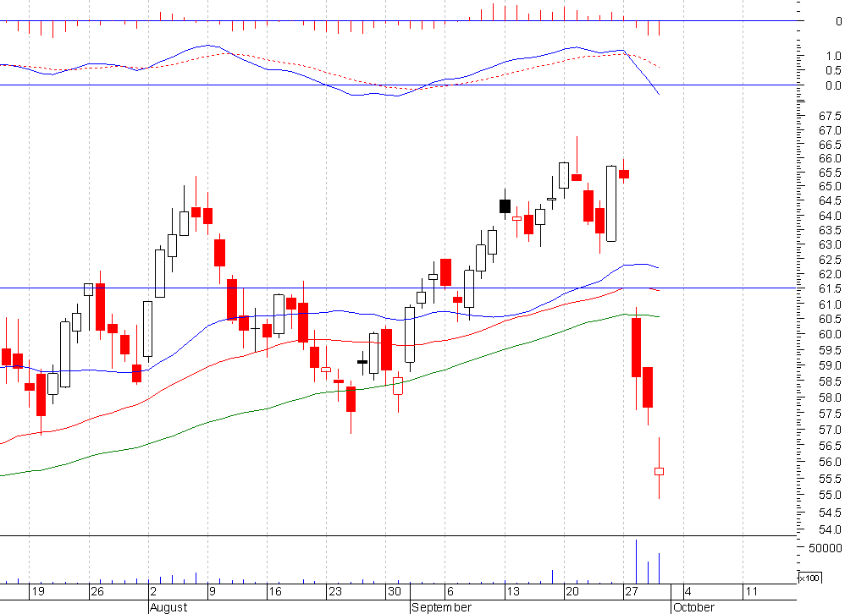Select the 67.0 price scale value
845x614 pixels.
point(830,131)
